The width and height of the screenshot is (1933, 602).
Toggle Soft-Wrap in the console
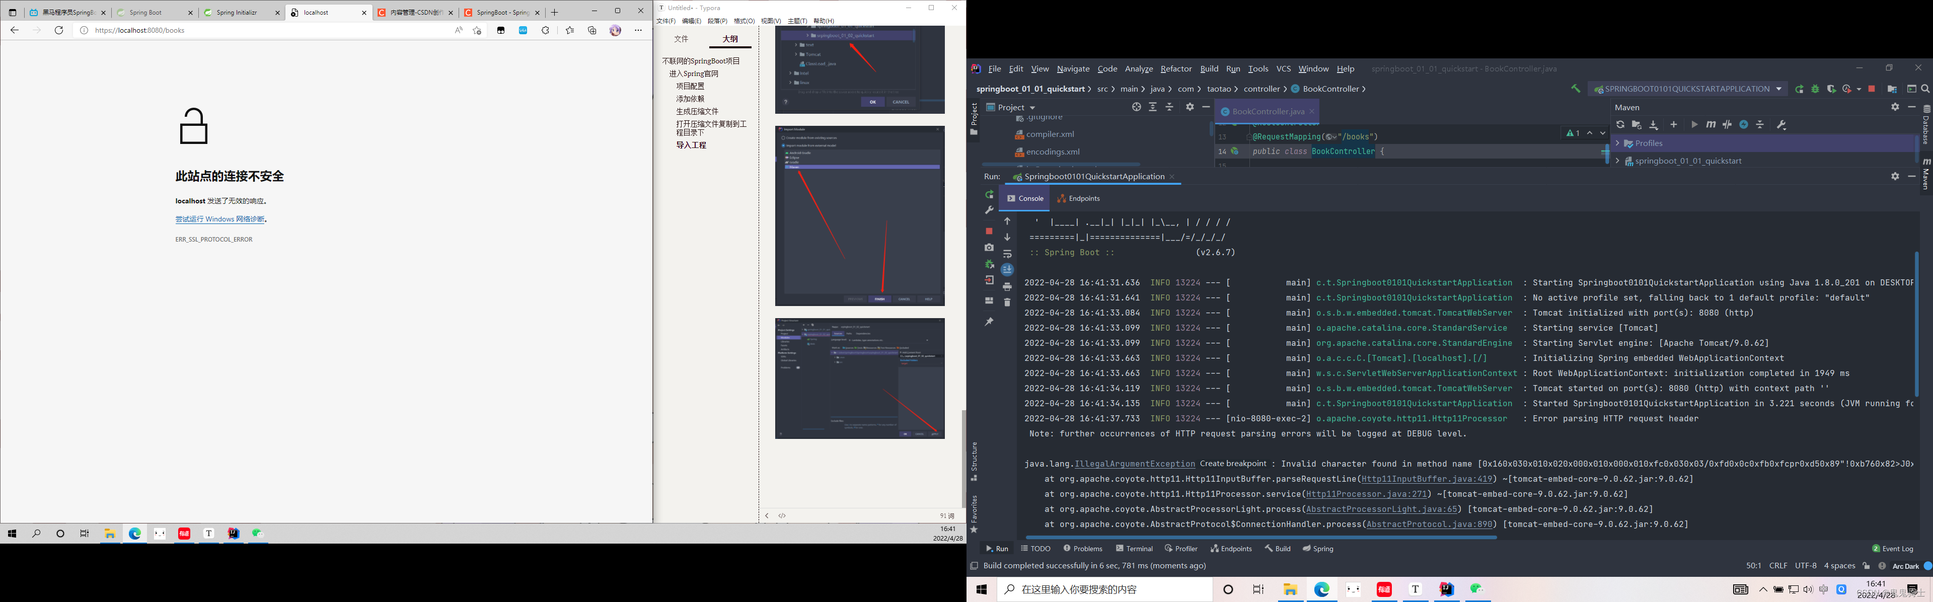[x=1007, y=254]
